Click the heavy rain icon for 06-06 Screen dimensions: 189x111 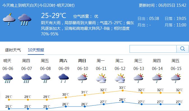coord(8,78)
